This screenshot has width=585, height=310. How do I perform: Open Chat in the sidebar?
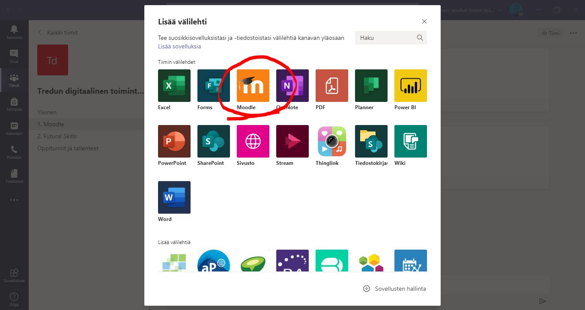pyautogui.click(x=14, y=56)
